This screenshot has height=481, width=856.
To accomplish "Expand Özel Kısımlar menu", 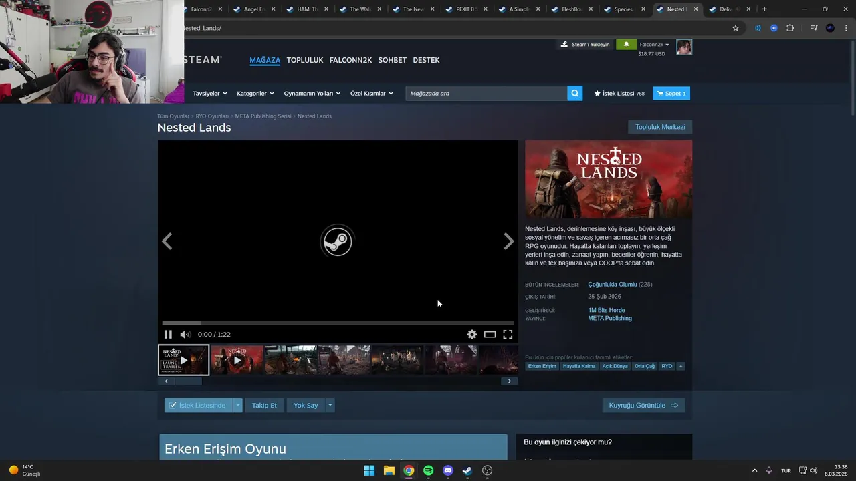I will (371, 93).
